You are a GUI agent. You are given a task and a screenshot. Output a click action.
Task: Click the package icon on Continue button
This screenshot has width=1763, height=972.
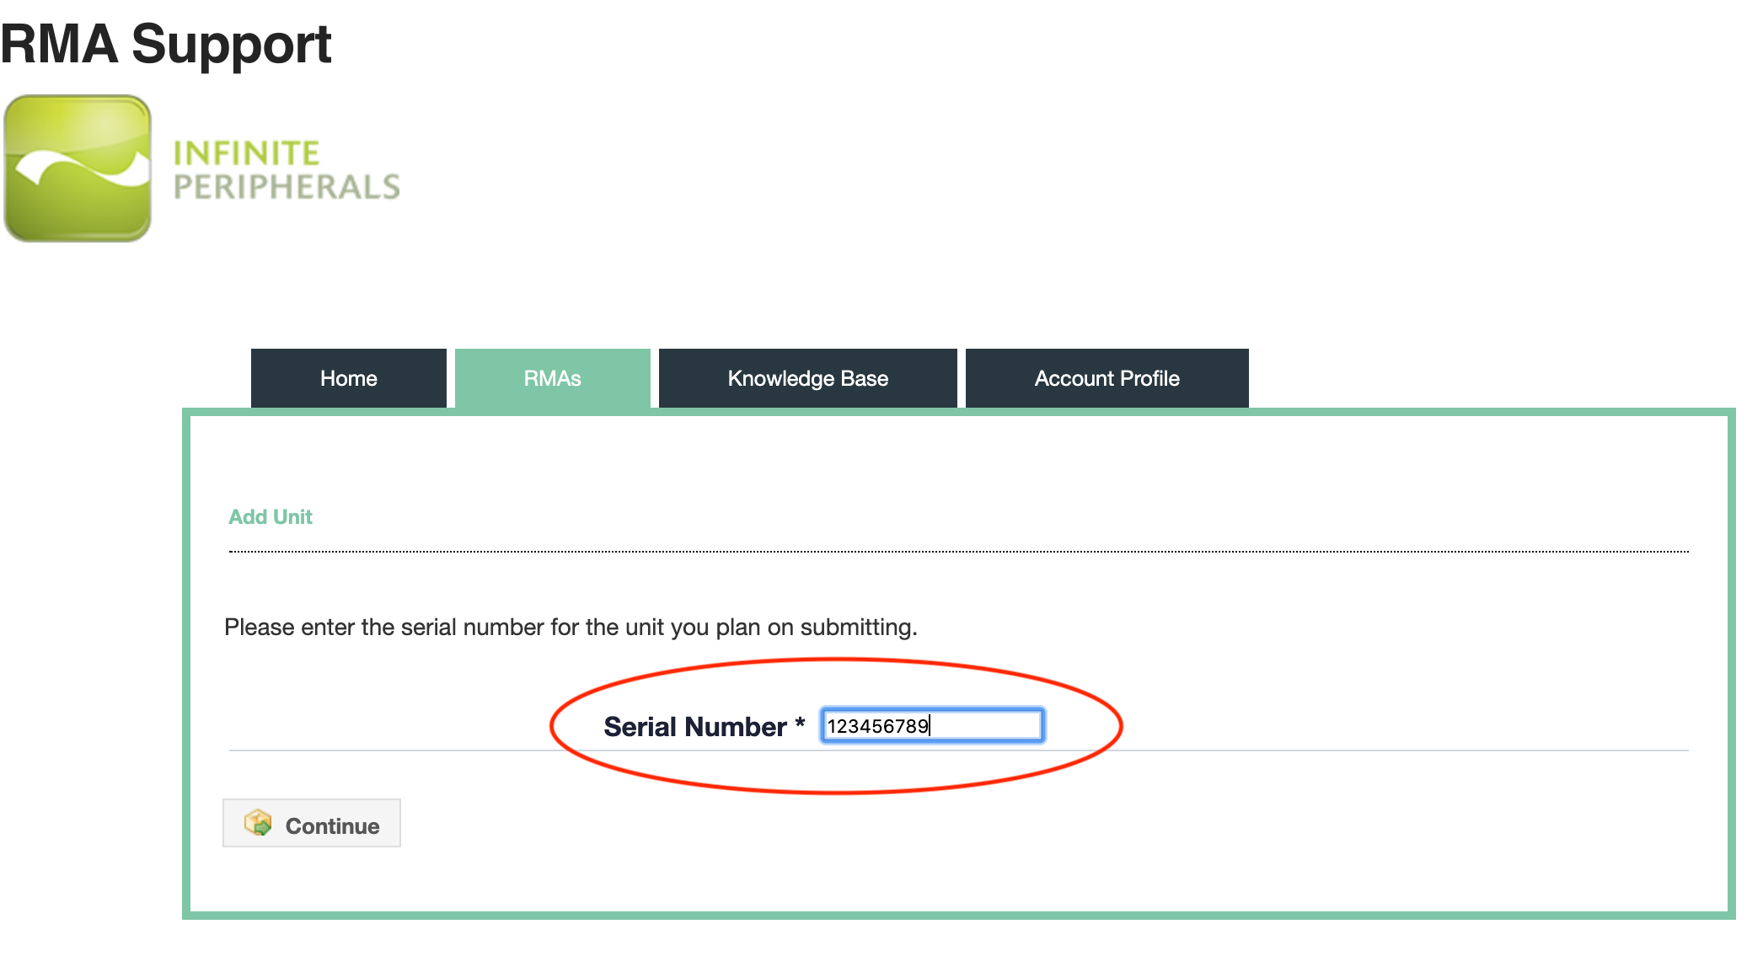(x=258, y=823)
